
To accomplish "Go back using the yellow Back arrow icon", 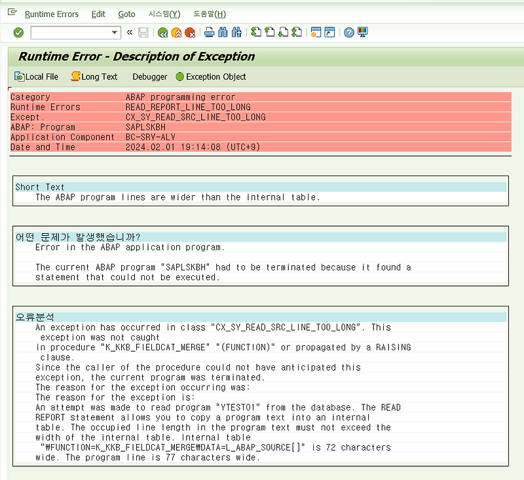I will [162, 31].
